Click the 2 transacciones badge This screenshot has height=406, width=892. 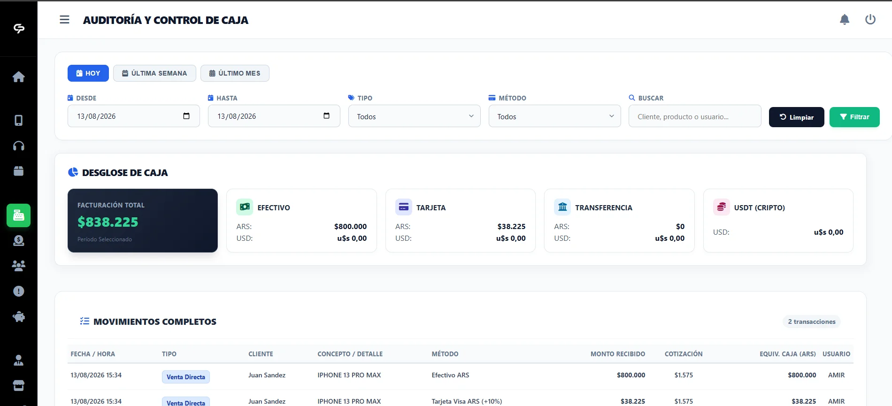point(812,322)
